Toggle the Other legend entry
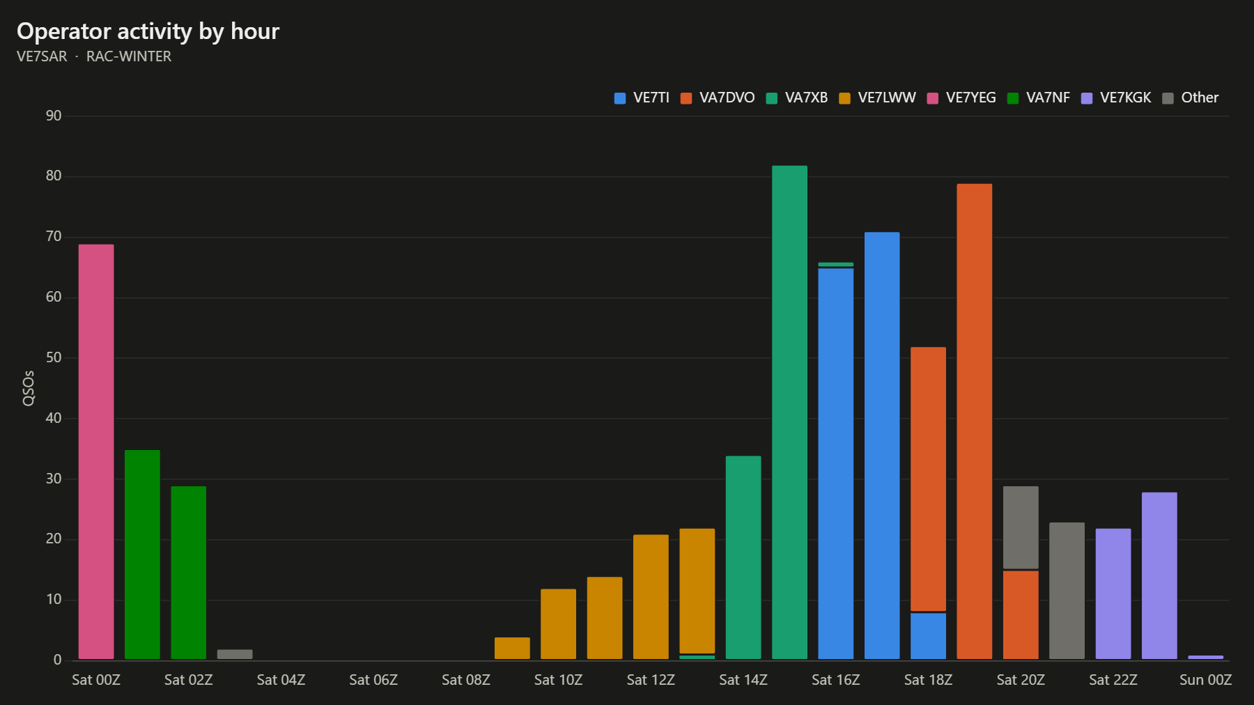1254x705 pixels. coord(1191,98)
